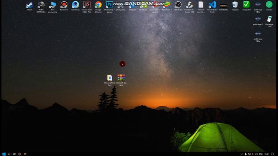This screenshot has width=278, height=156.
Task: Open Movavi Video Editor Plus shortcut
Action: tap(87, 7)
